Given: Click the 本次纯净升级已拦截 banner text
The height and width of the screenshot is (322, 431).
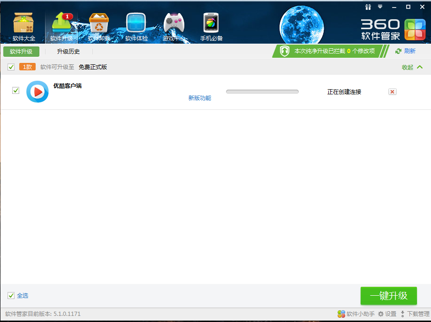Looking at the screenshot, I should (x=334, y=51).
